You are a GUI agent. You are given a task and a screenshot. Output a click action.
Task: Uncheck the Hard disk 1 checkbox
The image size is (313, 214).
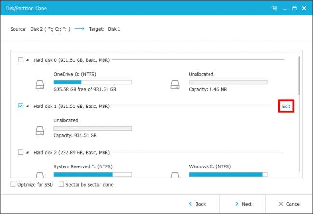(20, 106)
